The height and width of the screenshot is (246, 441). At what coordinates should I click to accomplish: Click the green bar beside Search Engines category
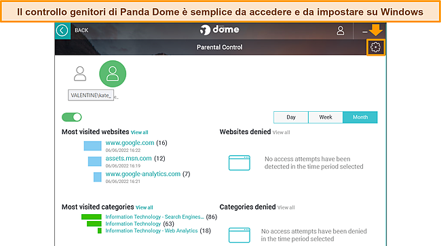(x=92, y=217)
